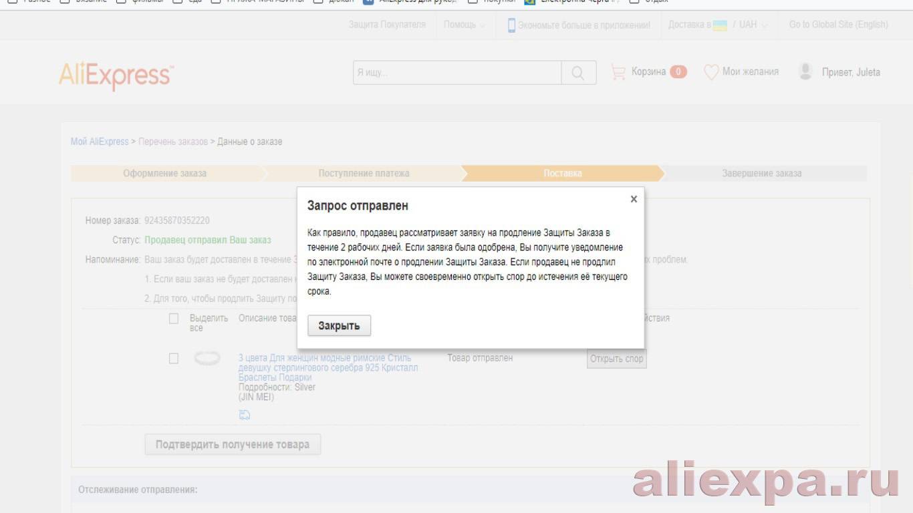Click 'Открыть спор' button

[x=616, y=359]
